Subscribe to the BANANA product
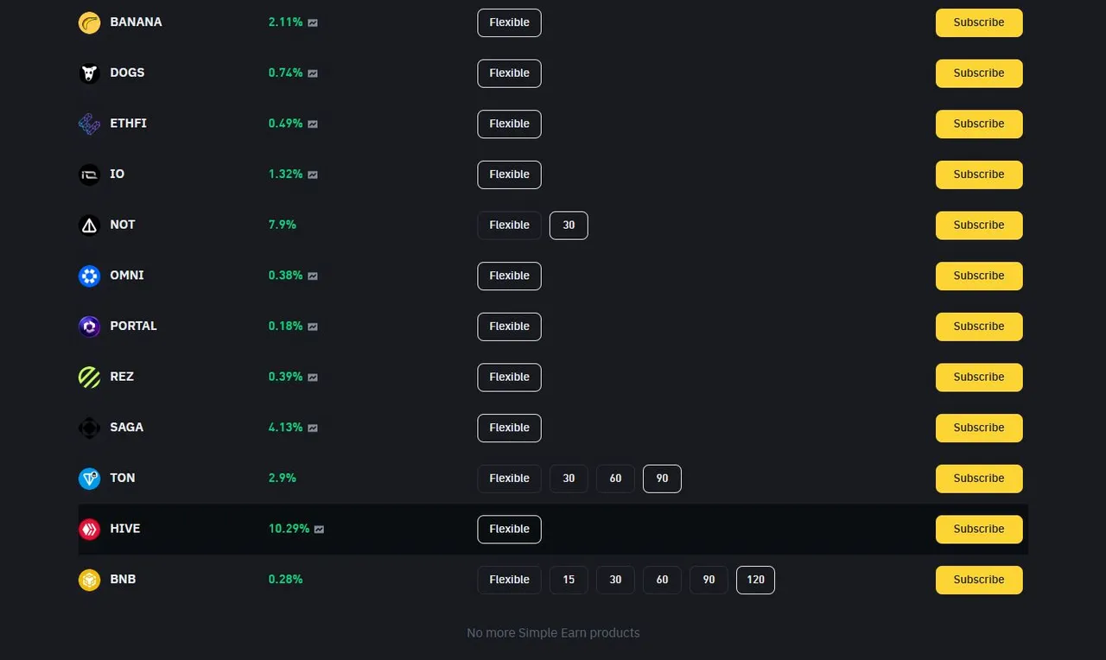Viewport: 1106px width, 660px height. click(x=979, y=22)
